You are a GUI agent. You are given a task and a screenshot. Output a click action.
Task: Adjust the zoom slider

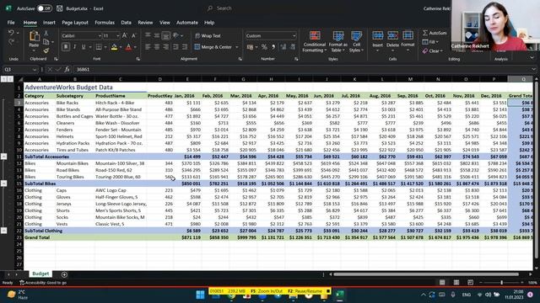(501, 283)
